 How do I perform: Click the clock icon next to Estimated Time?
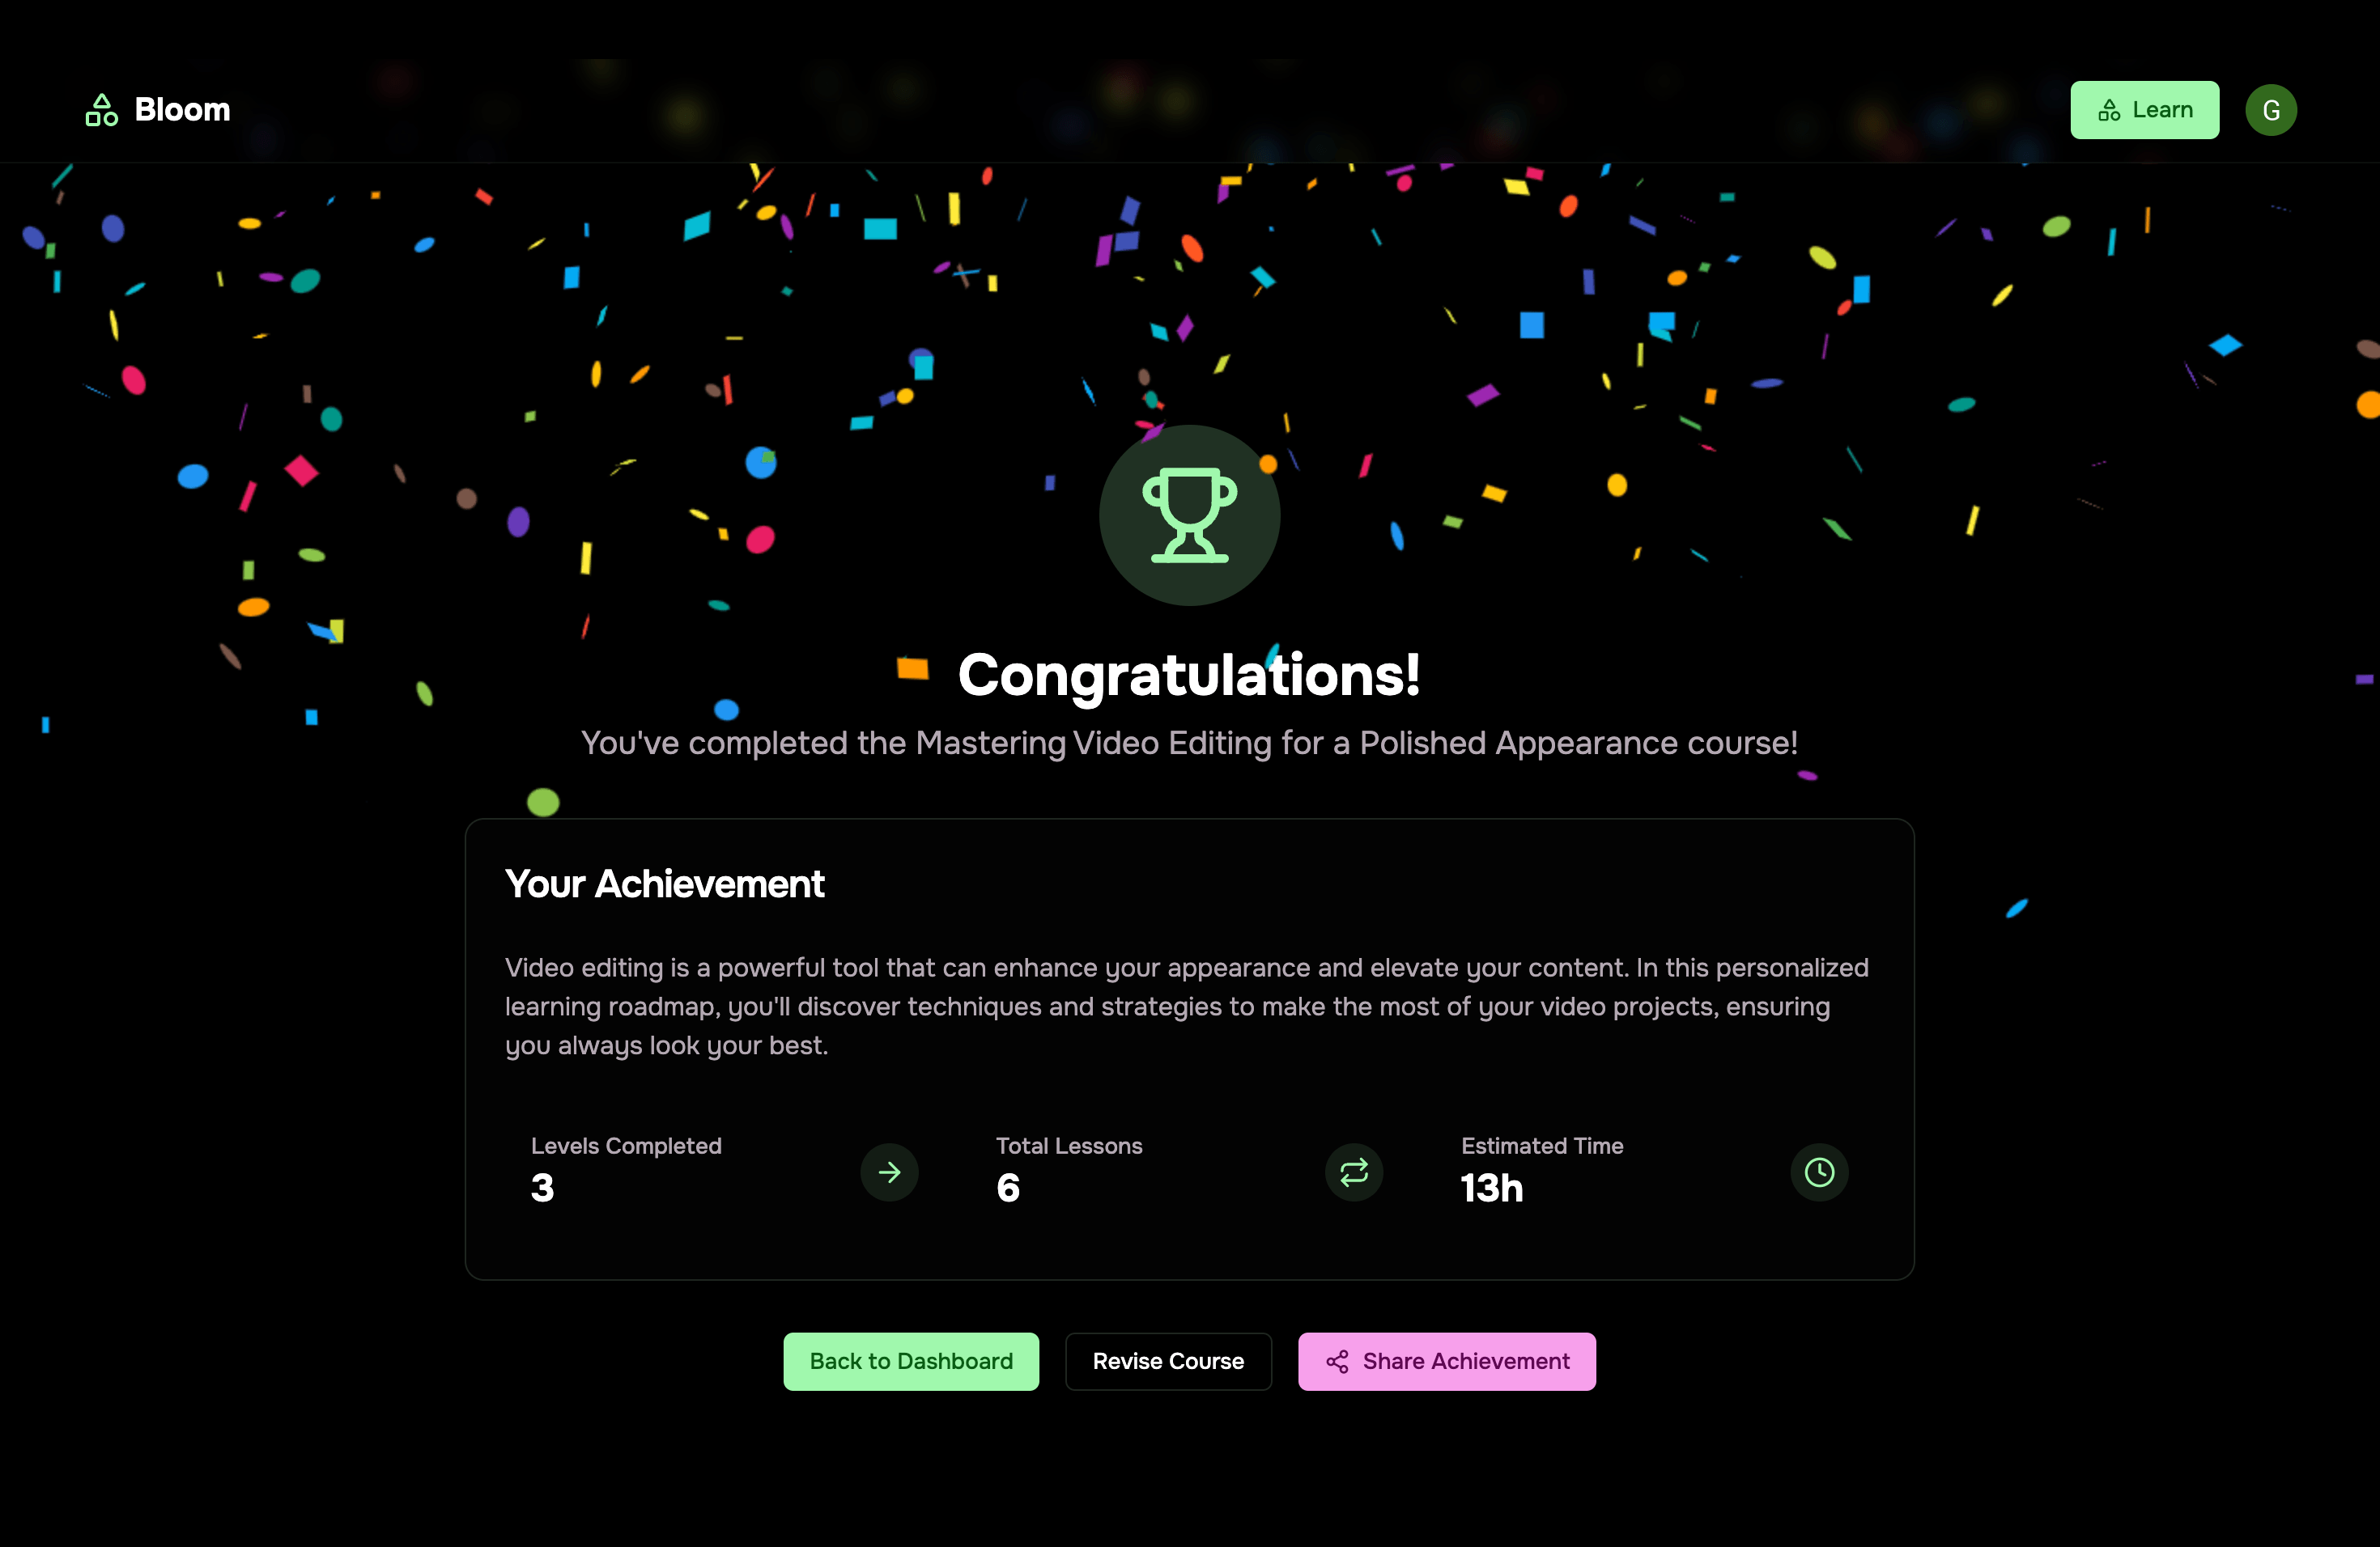click(x=1820, y=1172)
